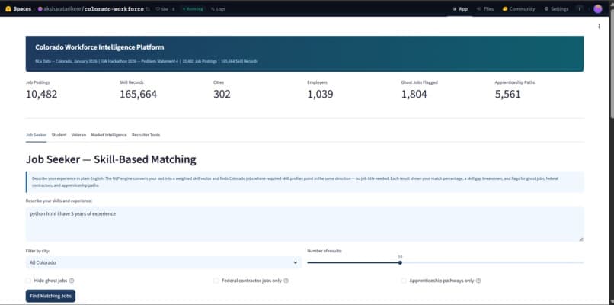This screenshot has width=614, height=305.
Task: Switch to the Veteran tab
Action: coord(78,135)
